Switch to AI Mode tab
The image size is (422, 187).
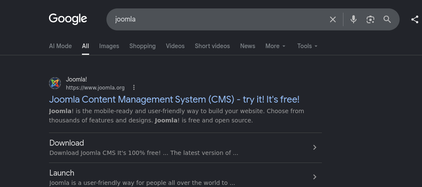tap(60, 46)
